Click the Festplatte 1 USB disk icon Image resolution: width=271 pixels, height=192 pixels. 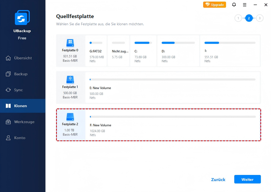point(70,79)
